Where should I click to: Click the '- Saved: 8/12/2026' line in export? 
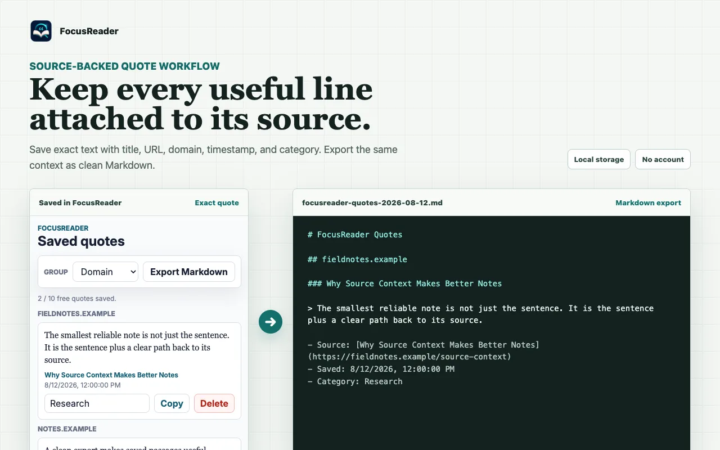(381, 369)
